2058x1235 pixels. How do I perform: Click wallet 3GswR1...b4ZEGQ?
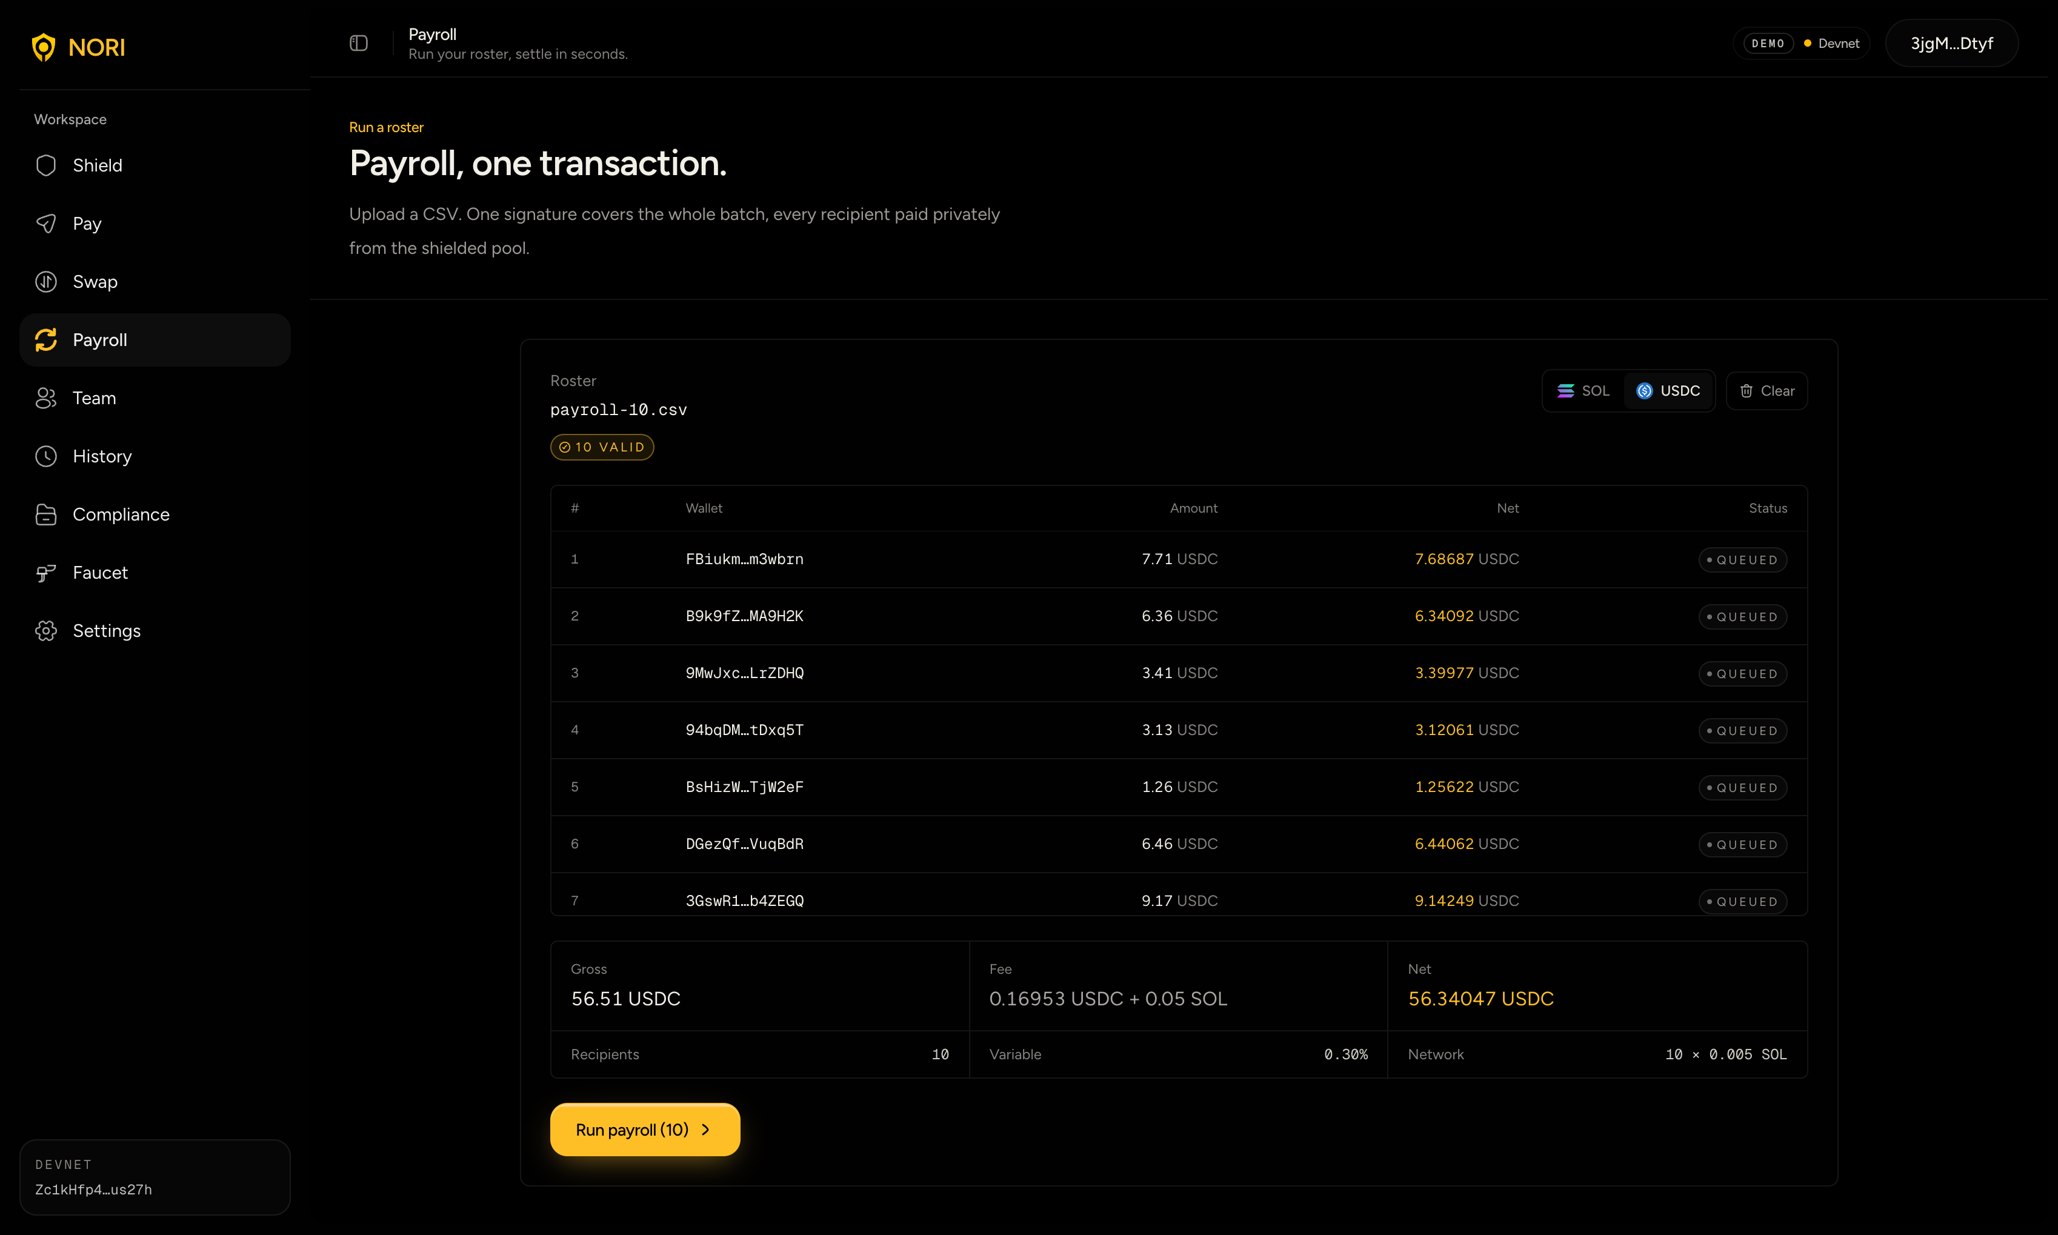[745, 901]
